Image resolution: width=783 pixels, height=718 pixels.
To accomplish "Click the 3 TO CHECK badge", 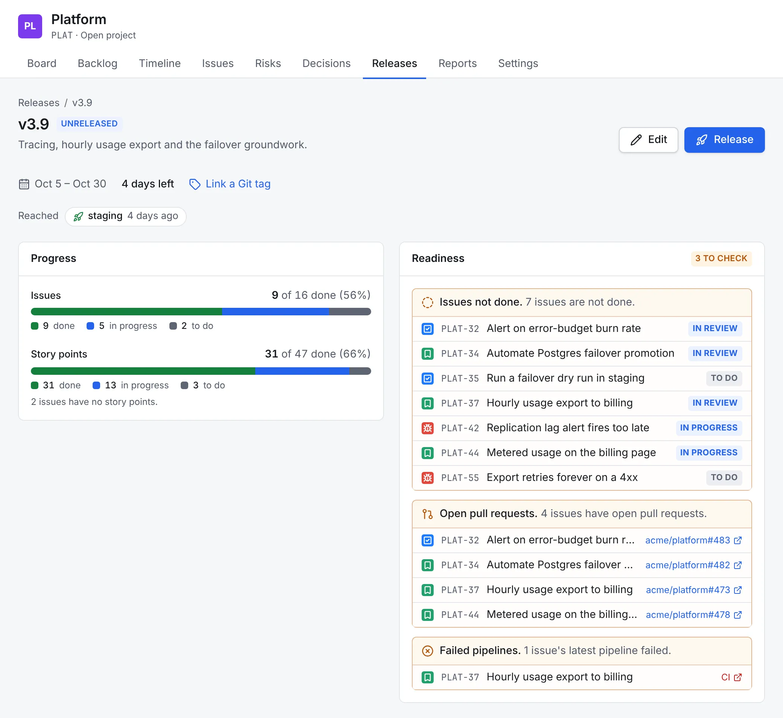I will 721,259.
